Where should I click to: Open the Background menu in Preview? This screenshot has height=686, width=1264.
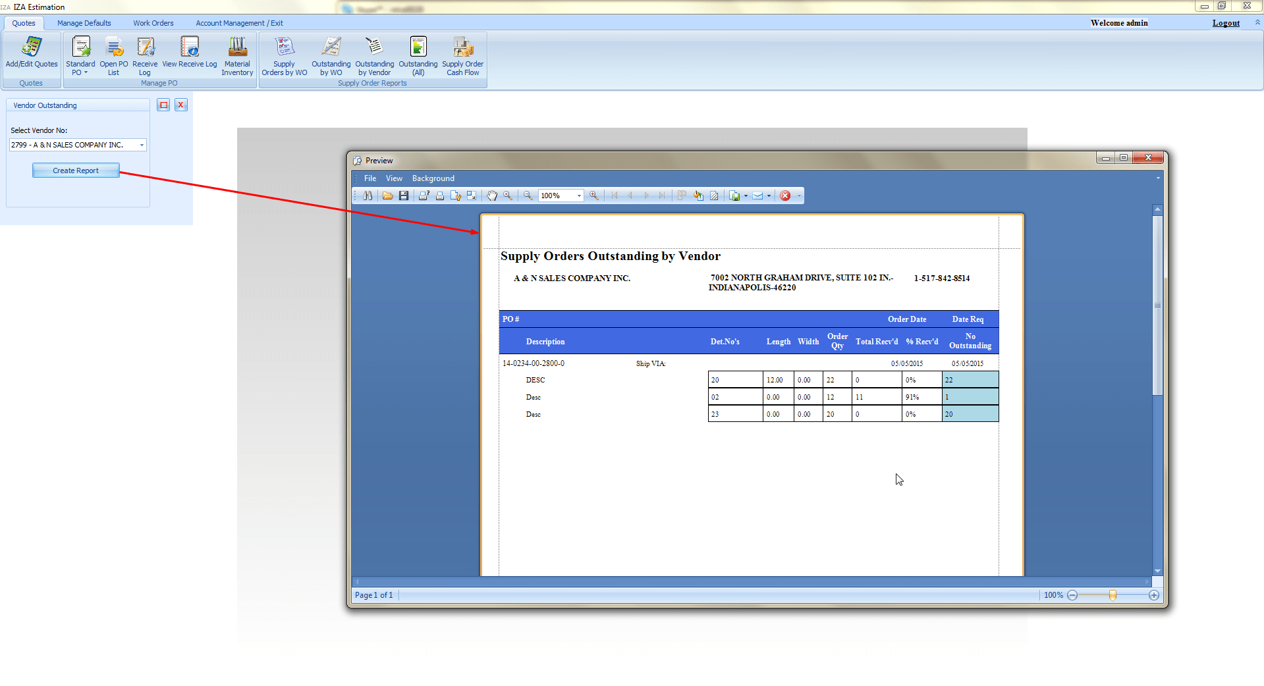point(433,178)
